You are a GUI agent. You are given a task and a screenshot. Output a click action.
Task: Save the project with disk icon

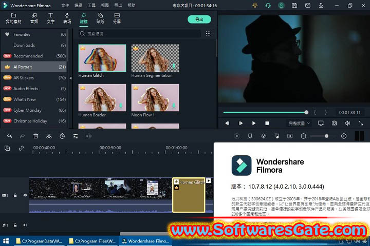click(294, 5)
